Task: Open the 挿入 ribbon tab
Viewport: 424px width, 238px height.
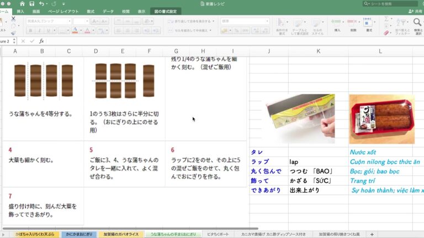Action: point(20,11)
